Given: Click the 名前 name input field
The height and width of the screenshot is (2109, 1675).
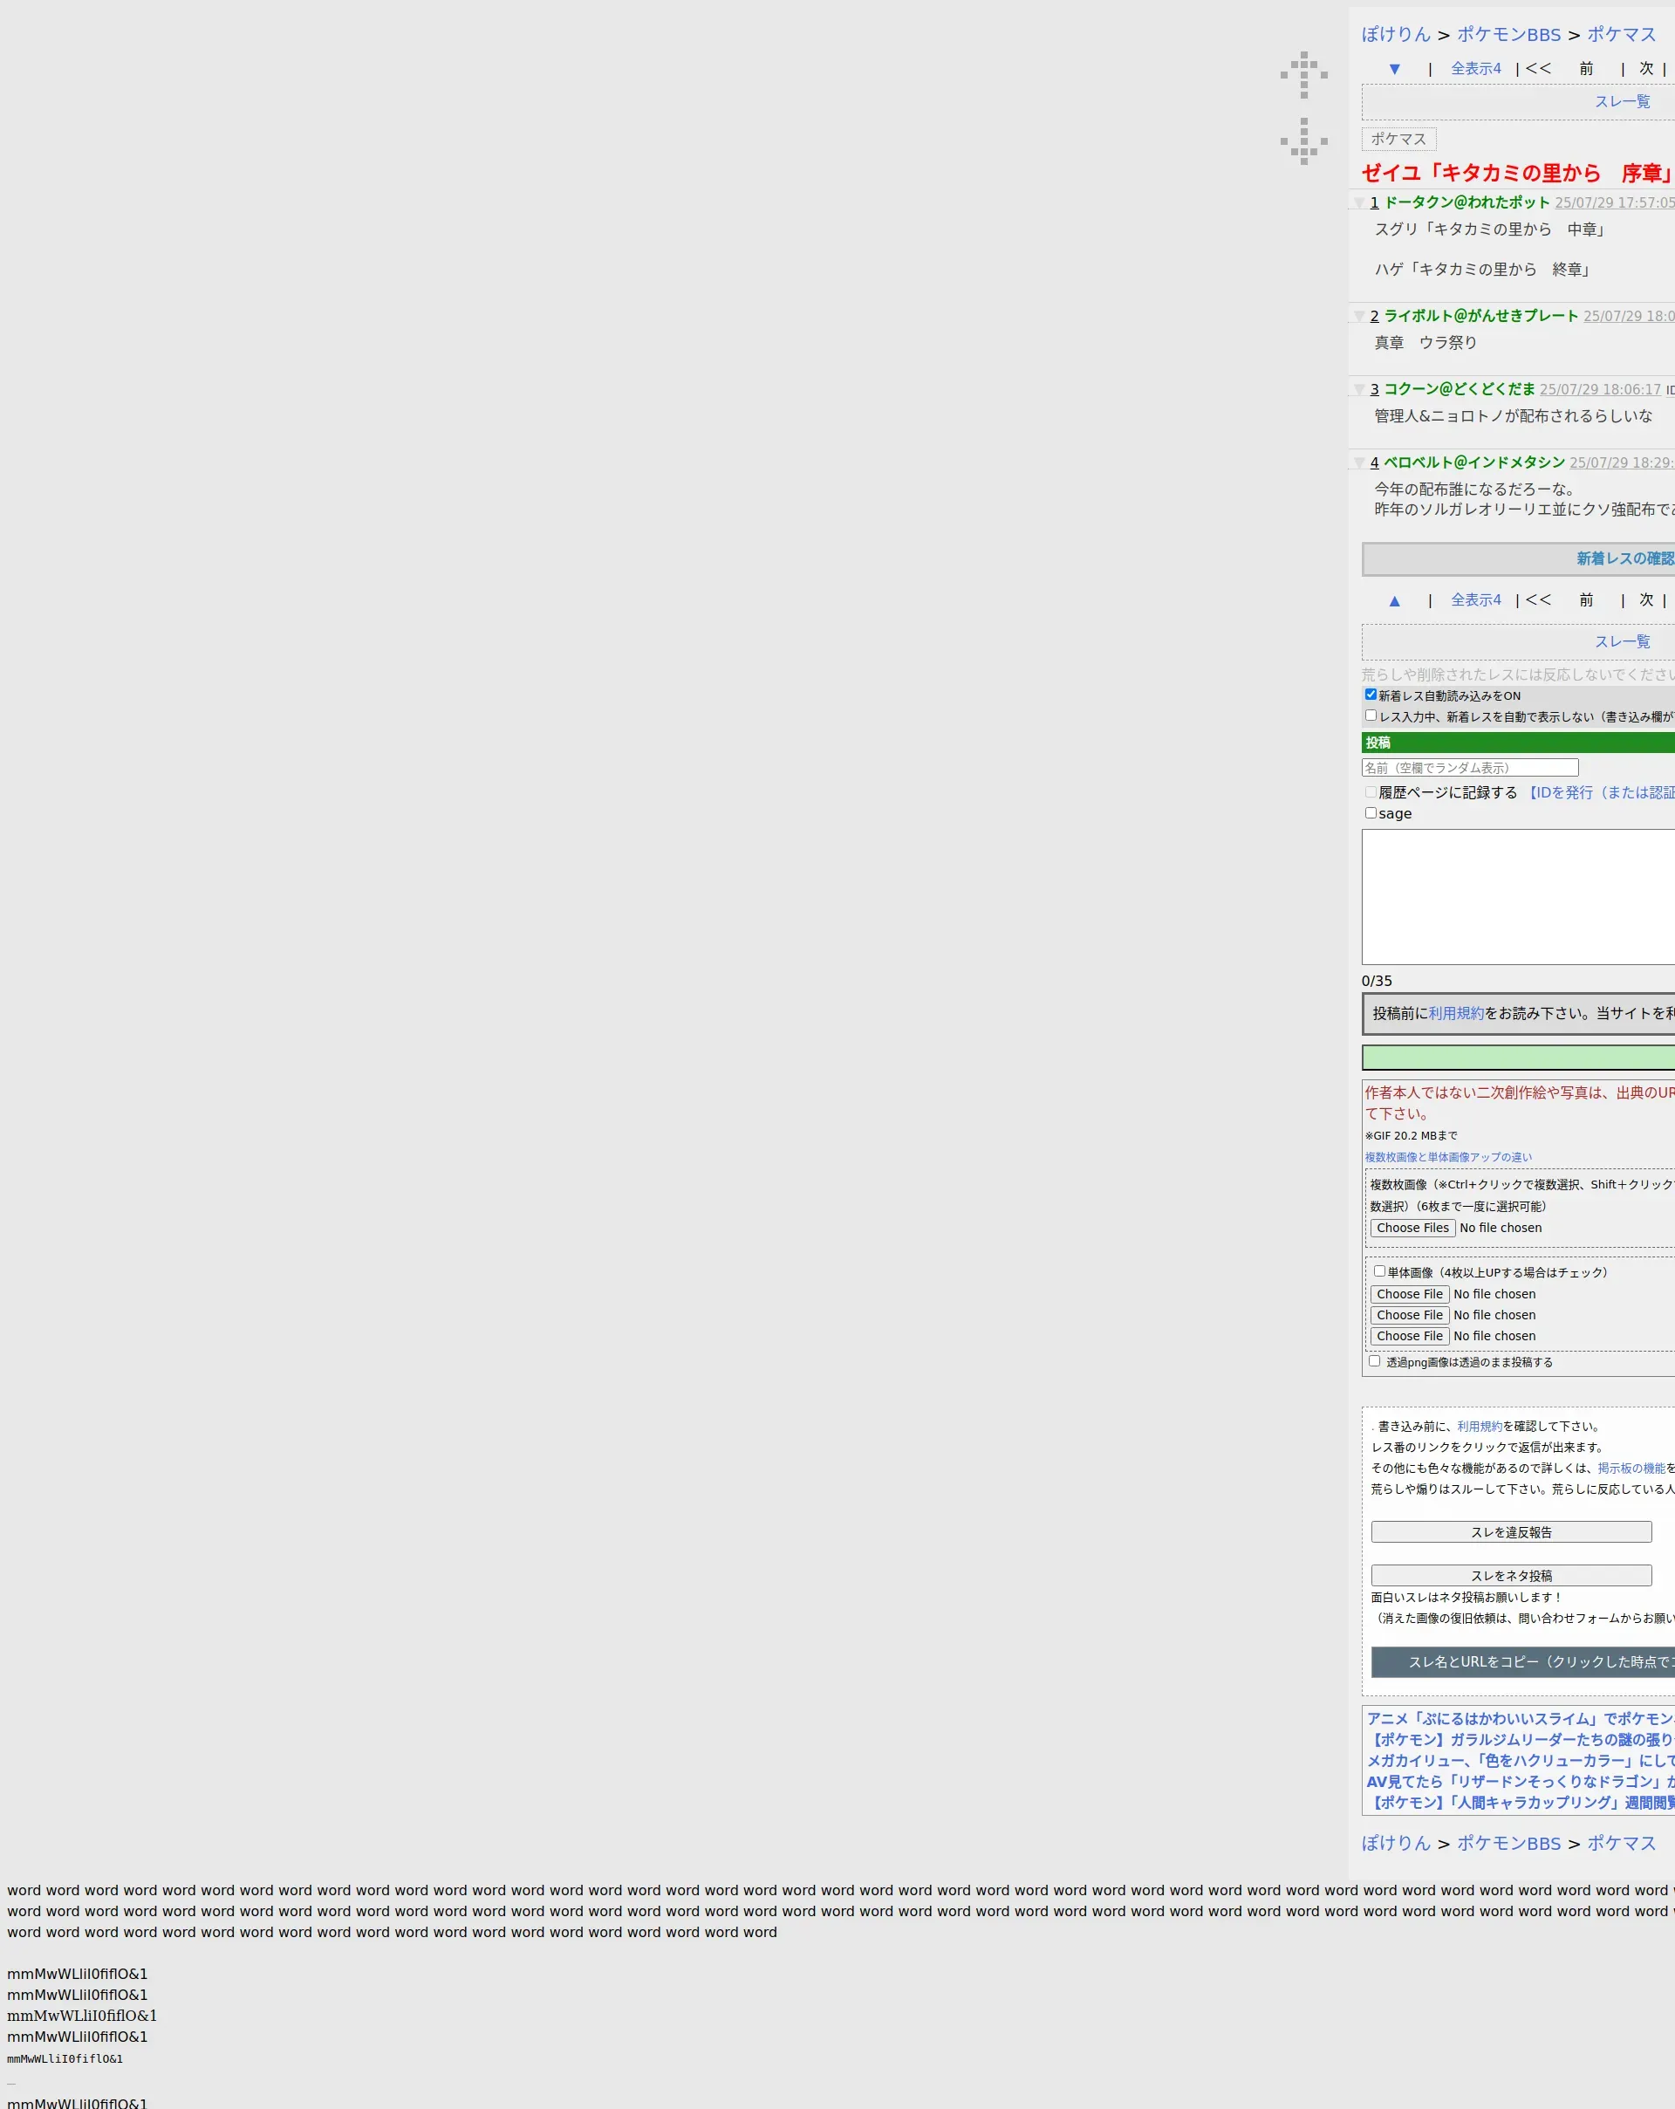Looking at the screenshot, I should click(x=1469, y=768).
